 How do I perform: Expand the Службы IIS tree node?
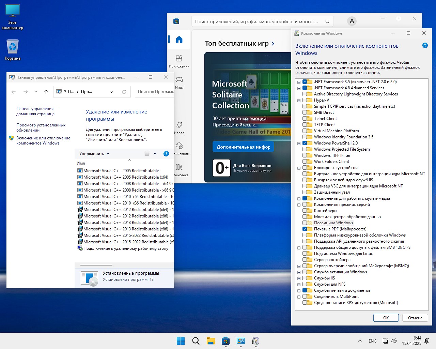(299, 278)
